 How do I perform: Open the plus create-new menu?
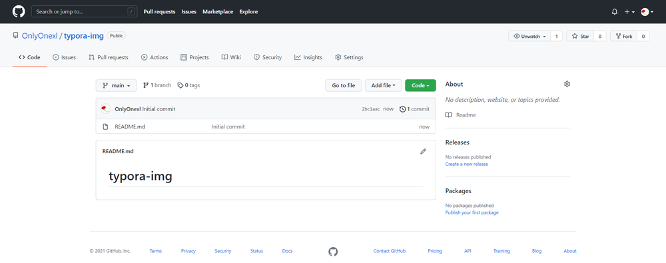pyautogui.click(x=629, y=12)
